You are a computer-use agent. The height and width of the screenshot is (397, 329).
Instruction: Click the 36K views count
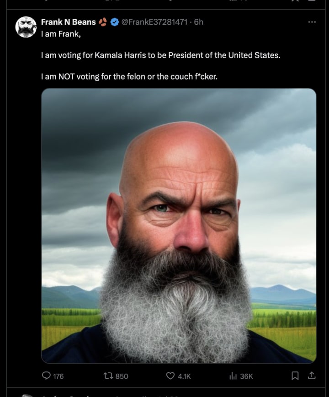pyautogui.click(x=246, y=376)
